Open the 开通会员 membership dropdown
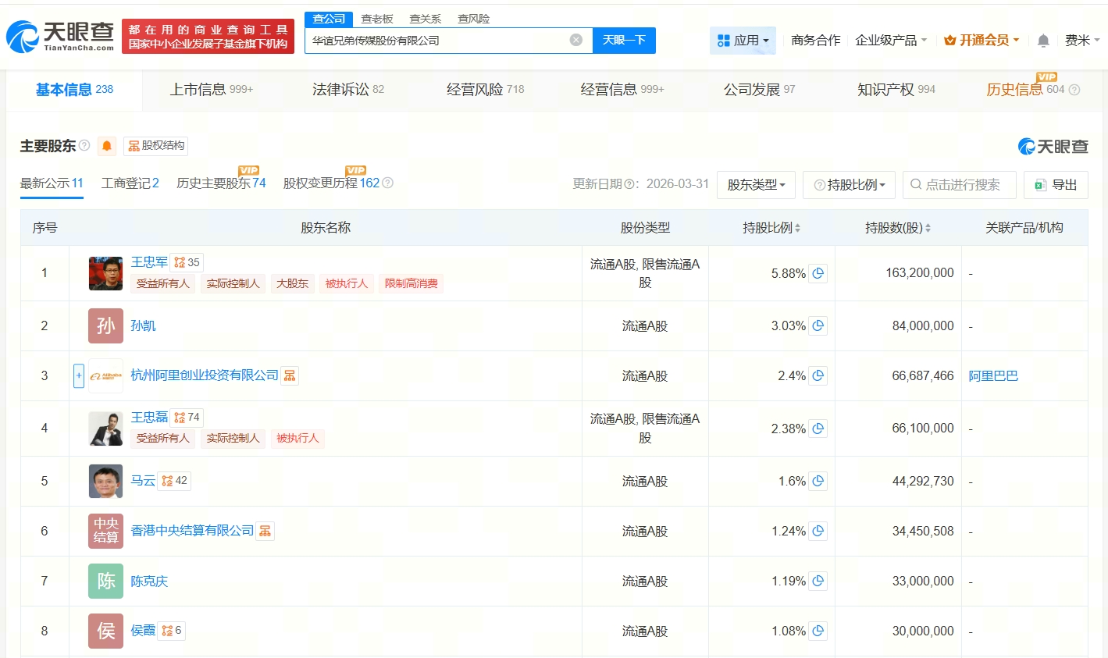 coord(982,41)
